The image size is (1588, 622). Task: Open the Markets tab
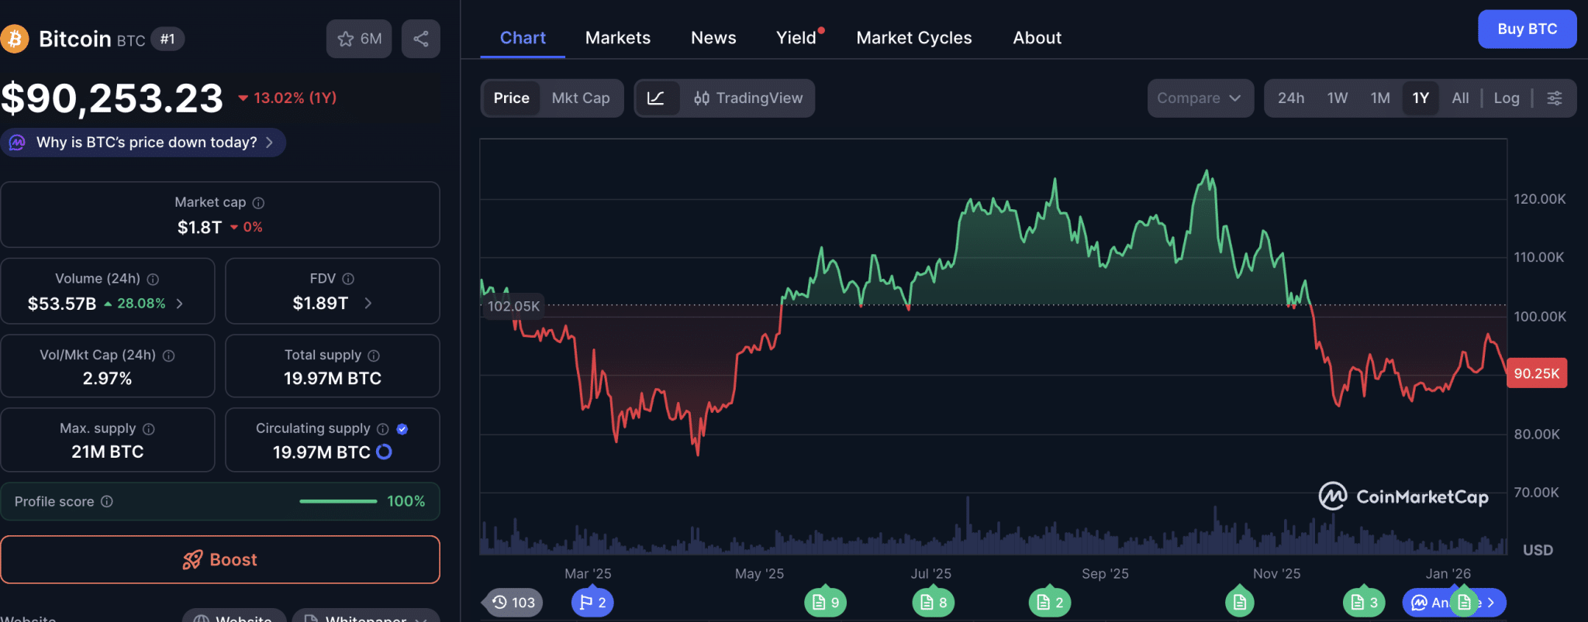point(617,38)
